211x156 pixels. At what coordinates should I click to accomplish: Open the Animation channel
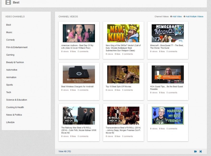pyautogui.click(x=11, y=77)
